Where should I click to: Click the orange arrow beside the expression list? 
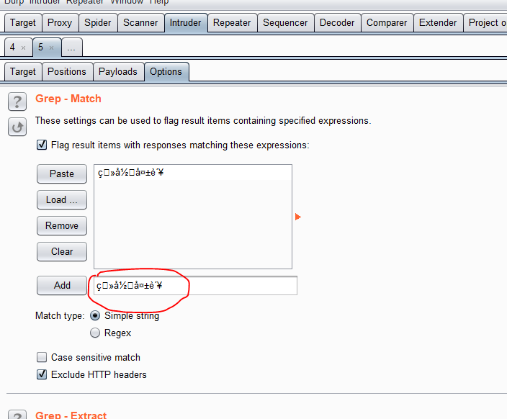click(298, 217)
